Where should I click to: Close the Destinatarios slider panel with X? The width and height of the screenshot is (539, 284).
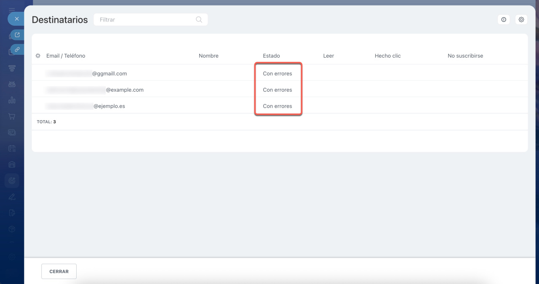pos(16,19)
